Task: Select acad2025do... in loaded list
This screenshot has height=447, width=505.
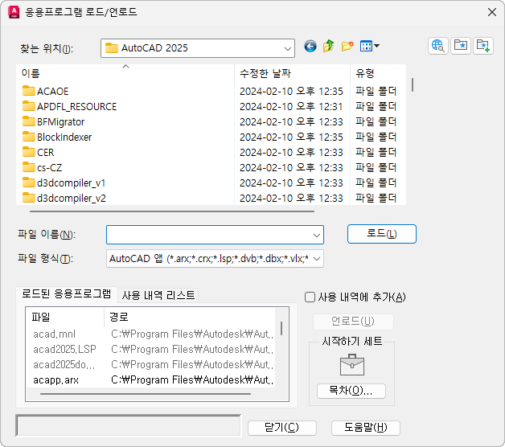Action: click(64, 364)
